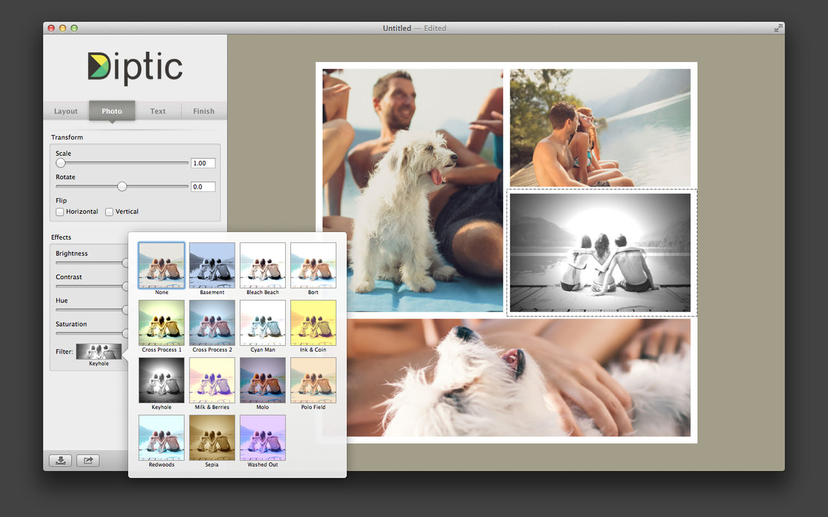The height and width of the screenshot is (517, 828).
Task: Select the None filter thumbnail
Action: tap(162, 265)
